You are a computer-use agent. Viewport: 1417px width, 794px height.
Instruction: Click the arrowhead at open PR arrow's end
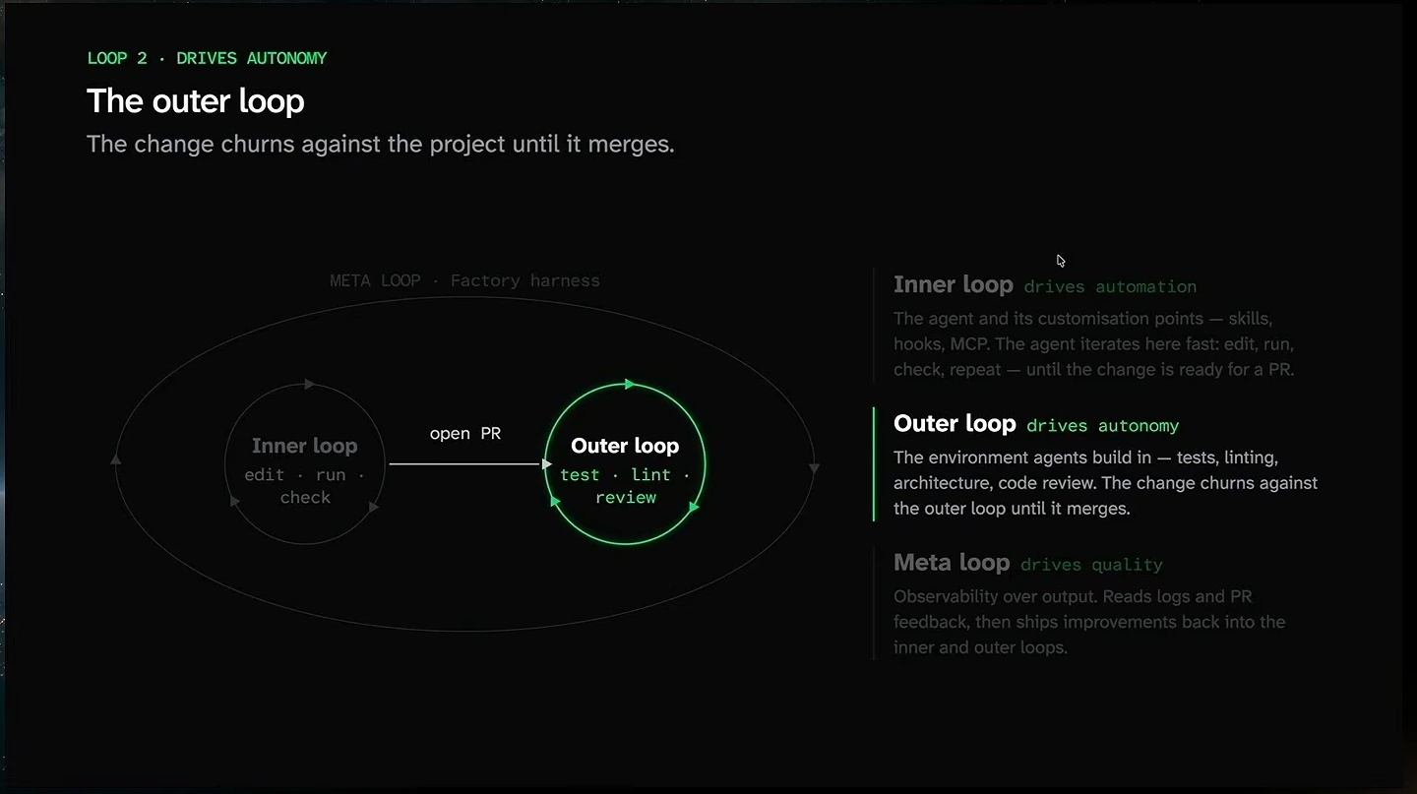tap(547, 463)
